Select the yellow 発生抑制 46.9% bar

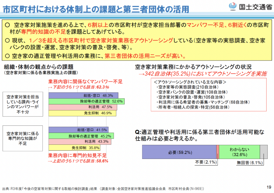tap(82, 113)
